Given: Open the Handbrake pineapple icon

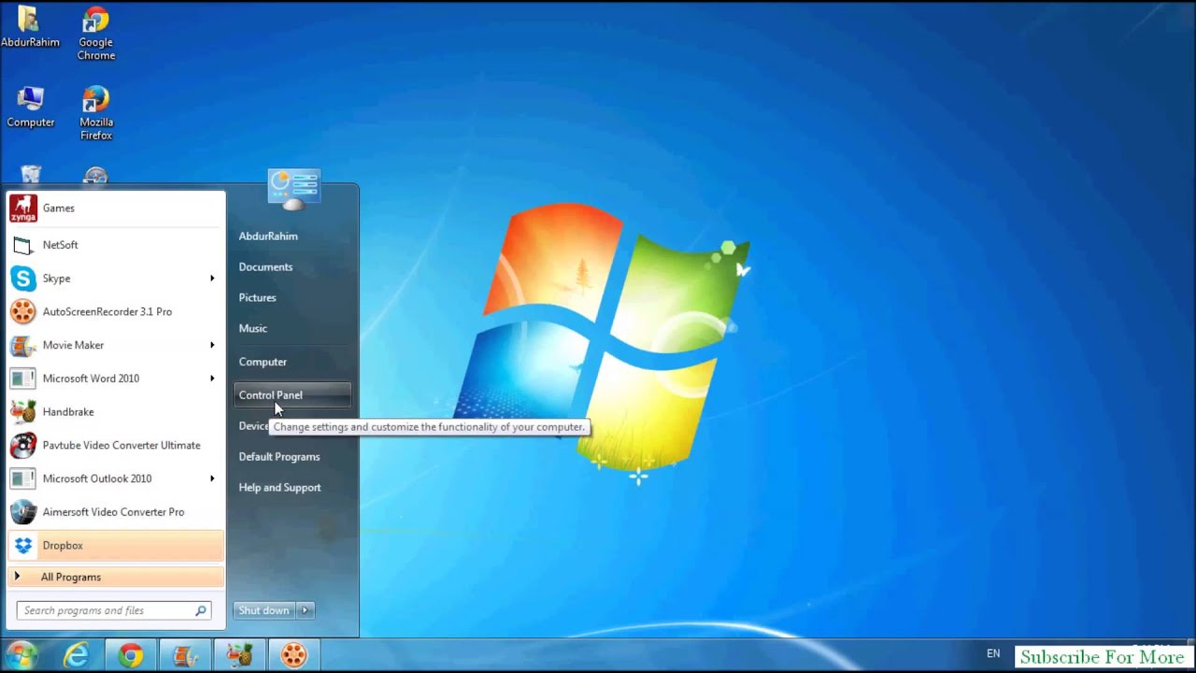Looking at the screenshot, I should click(23, 412).
